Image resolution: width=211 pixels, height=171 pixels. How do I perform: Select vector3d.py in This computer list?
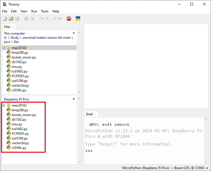[20, 85]
